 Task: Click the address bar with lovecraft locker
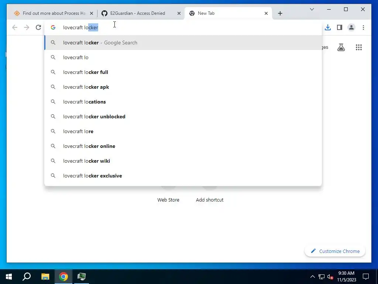click(x=183, y=27)
